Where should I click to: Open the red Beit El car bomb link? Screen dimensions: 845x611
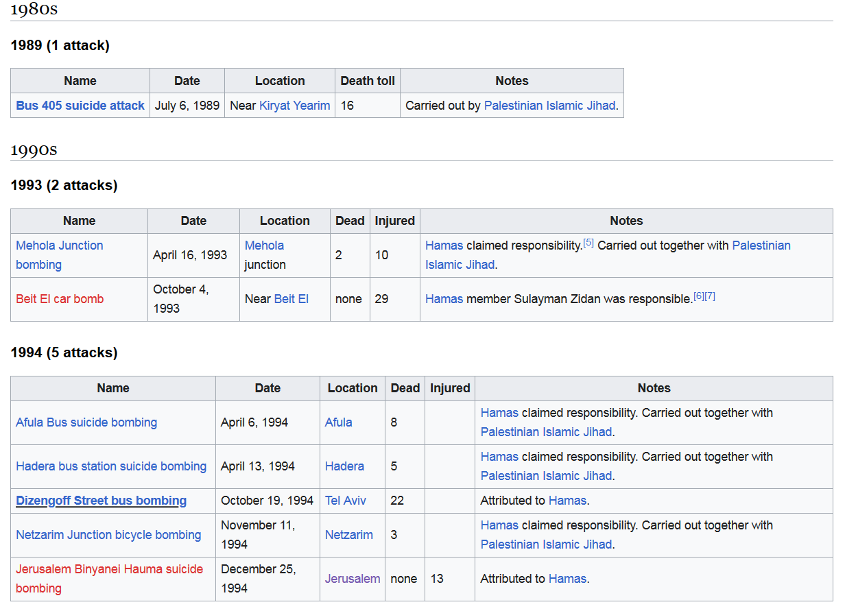[x=60, y=299]
